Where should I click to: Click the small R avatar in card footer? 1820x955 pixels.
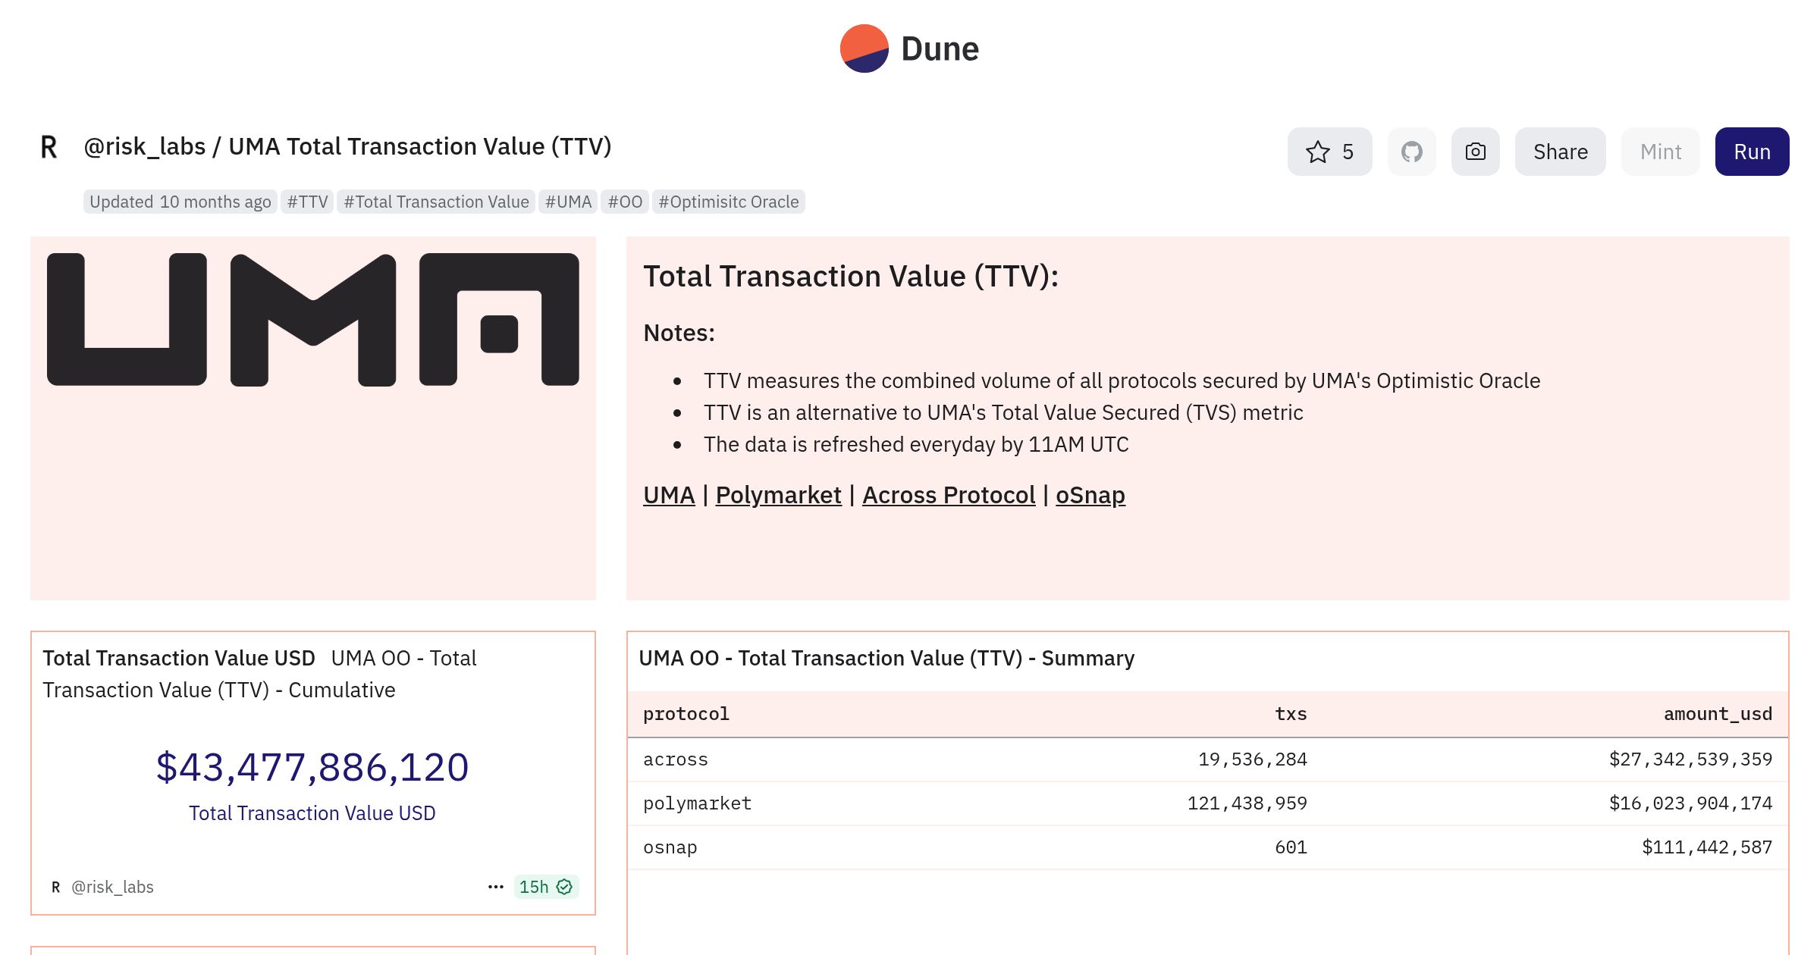(55, 887)
